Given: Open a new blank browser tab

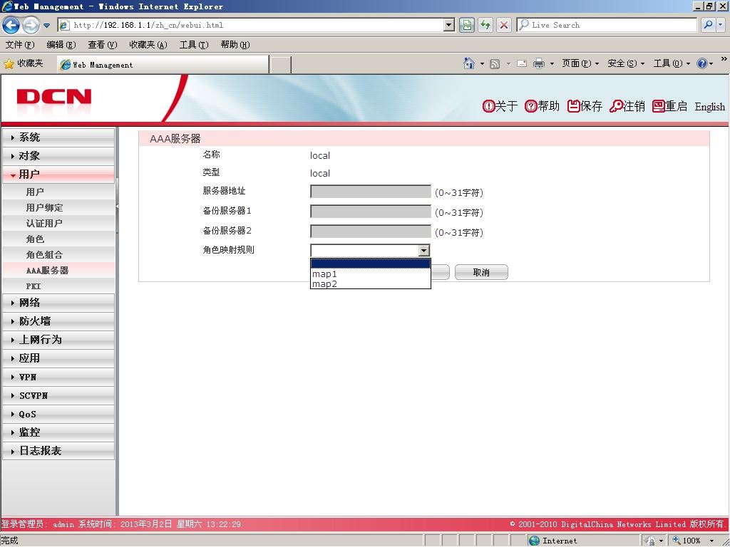Looking at the screenshot, I should click(280, 65).
